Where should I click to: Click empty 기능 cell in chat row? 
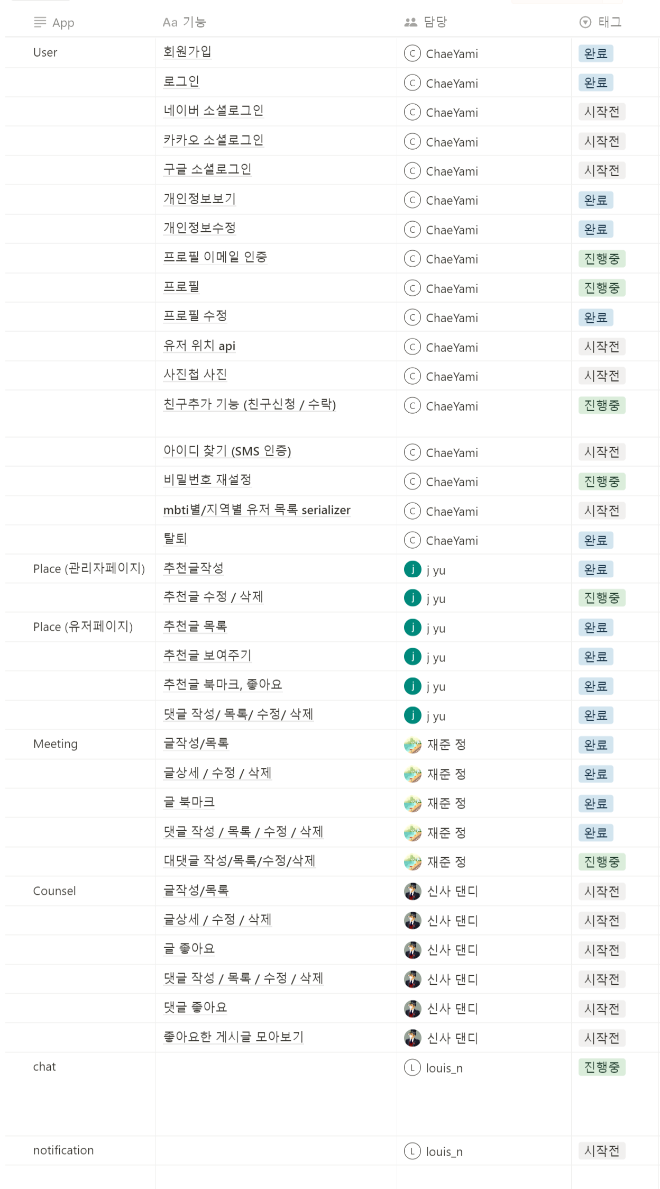click(276, 1094)
